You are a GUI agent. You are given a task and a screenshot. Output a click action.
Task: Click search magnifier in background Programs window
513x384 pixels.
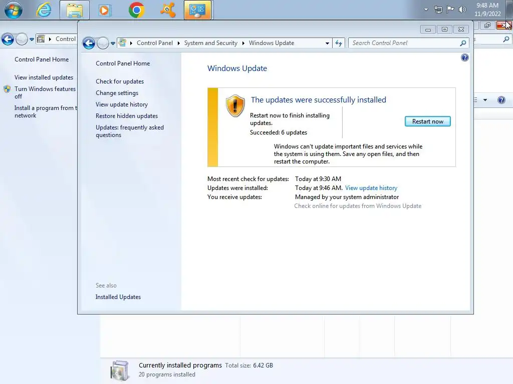click(506, 39)
